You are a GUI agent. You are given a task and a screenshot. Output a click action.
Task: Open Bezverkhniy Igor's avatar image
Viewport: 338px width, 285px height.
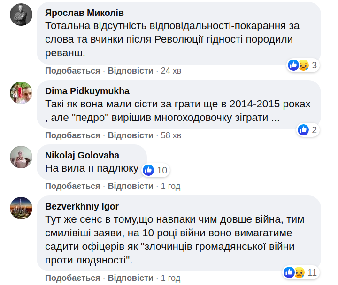point(21,209)
